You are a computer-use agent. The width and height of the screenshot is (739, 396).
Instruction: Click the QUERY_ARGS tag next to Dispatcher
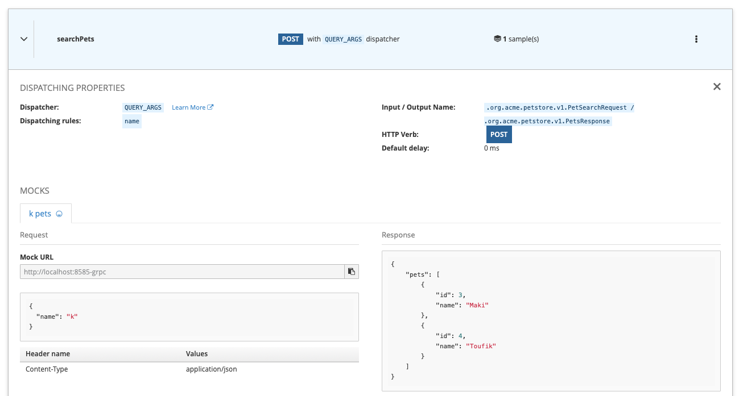143,107
